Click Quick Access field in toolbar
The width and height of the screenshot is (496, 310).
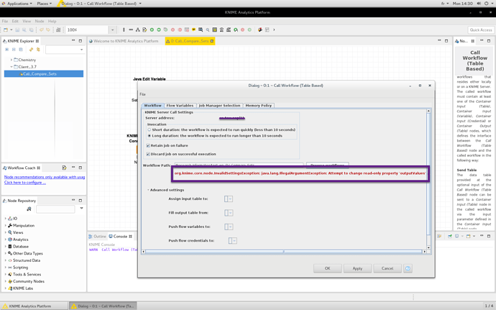point(481,29)
